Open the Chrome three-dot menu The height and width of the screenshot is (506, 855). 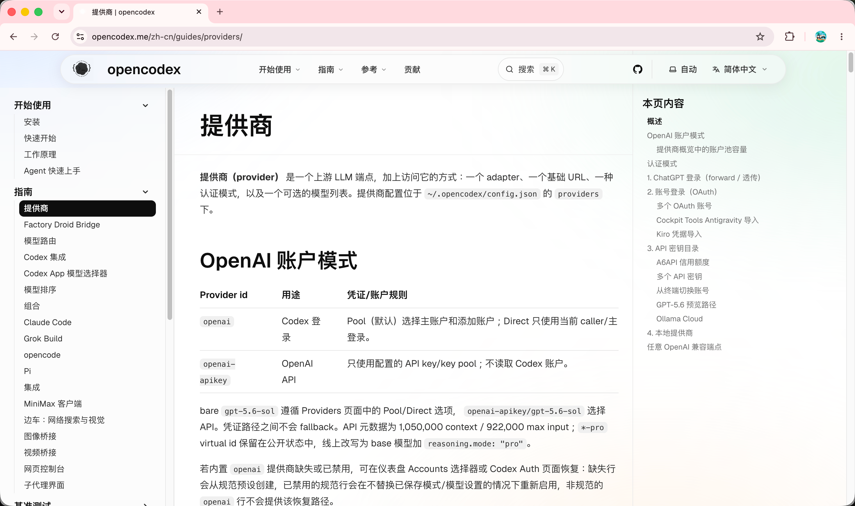pyautogui.click(x=841, y=36)
